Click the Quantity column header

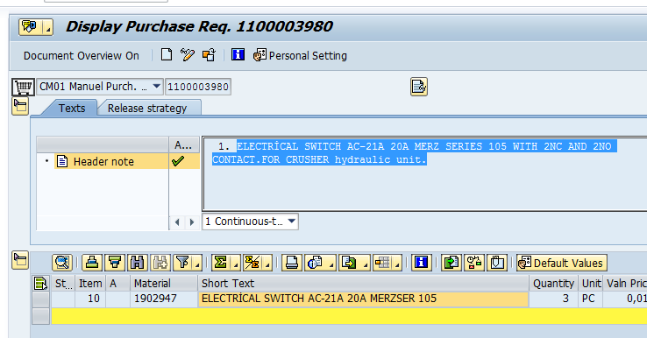554,283
